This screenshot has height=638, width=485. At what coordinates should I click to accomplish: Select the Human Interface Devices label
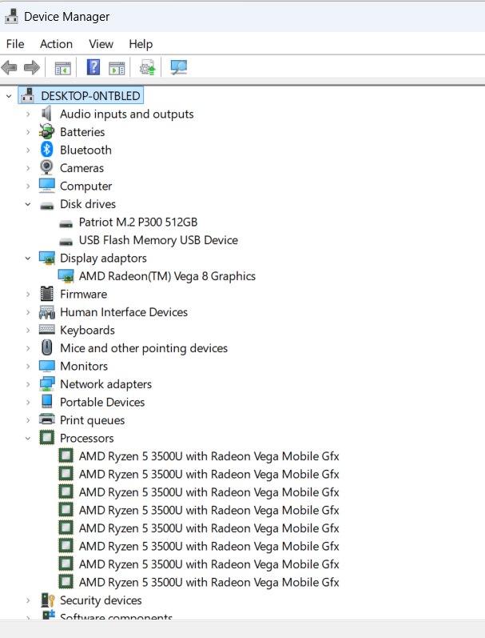(124, 312)
